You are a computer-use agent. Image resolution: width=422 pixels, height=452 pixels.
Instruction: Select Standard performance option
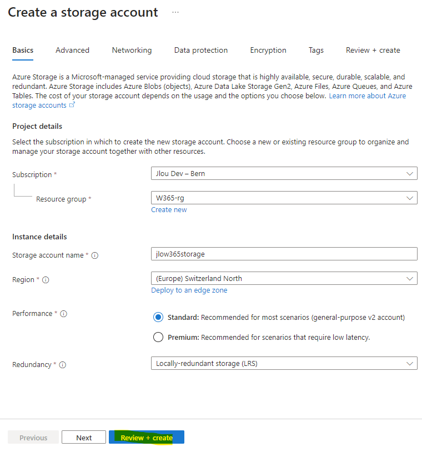point(158,318)
